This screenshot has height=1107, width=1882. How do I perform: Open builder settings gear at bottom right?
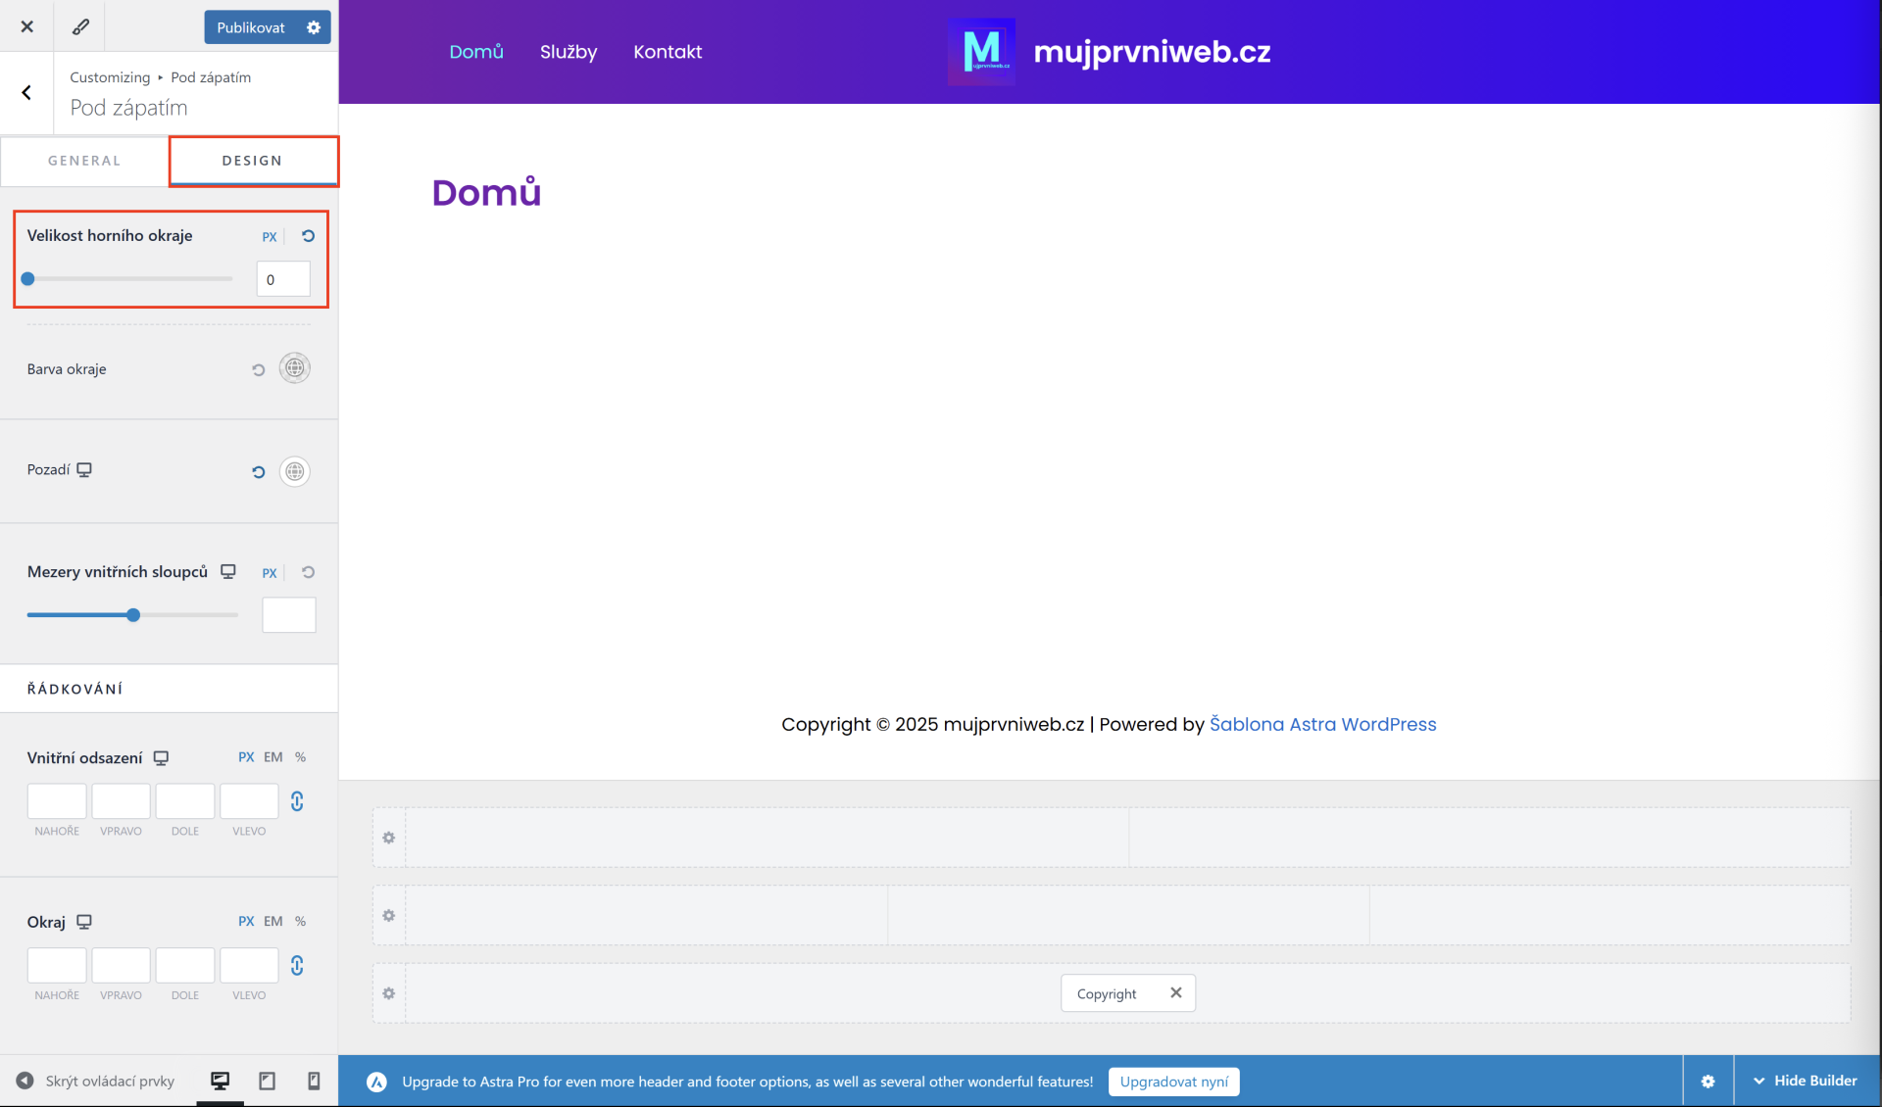(1708, 1081)
